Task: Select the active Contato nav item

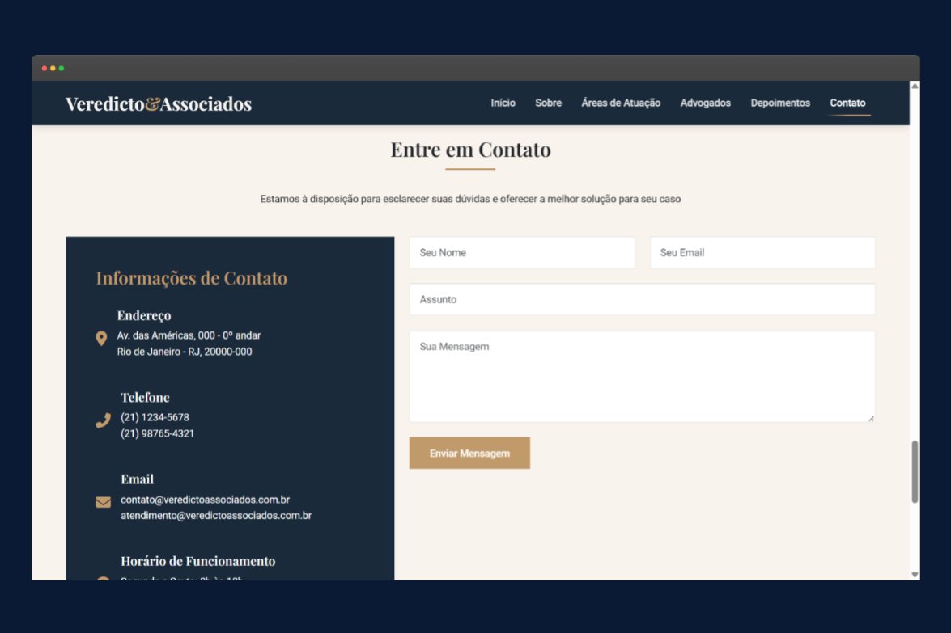Action: point(847,103)
